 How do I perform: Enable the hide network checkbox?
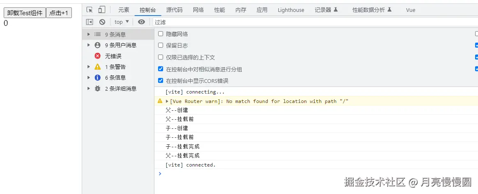click(161, 34)
